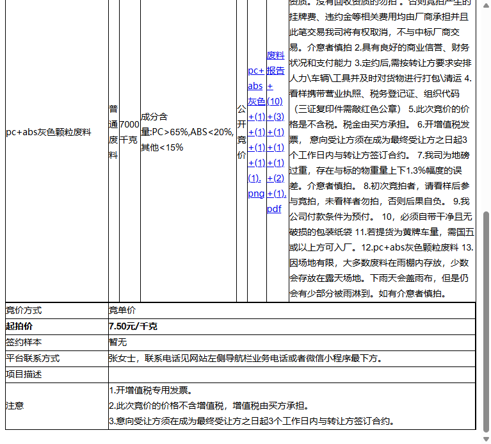Click the 破损的包装纸袋 requirement line
Viewport: 491px width, 444px height.
point(382,232)
